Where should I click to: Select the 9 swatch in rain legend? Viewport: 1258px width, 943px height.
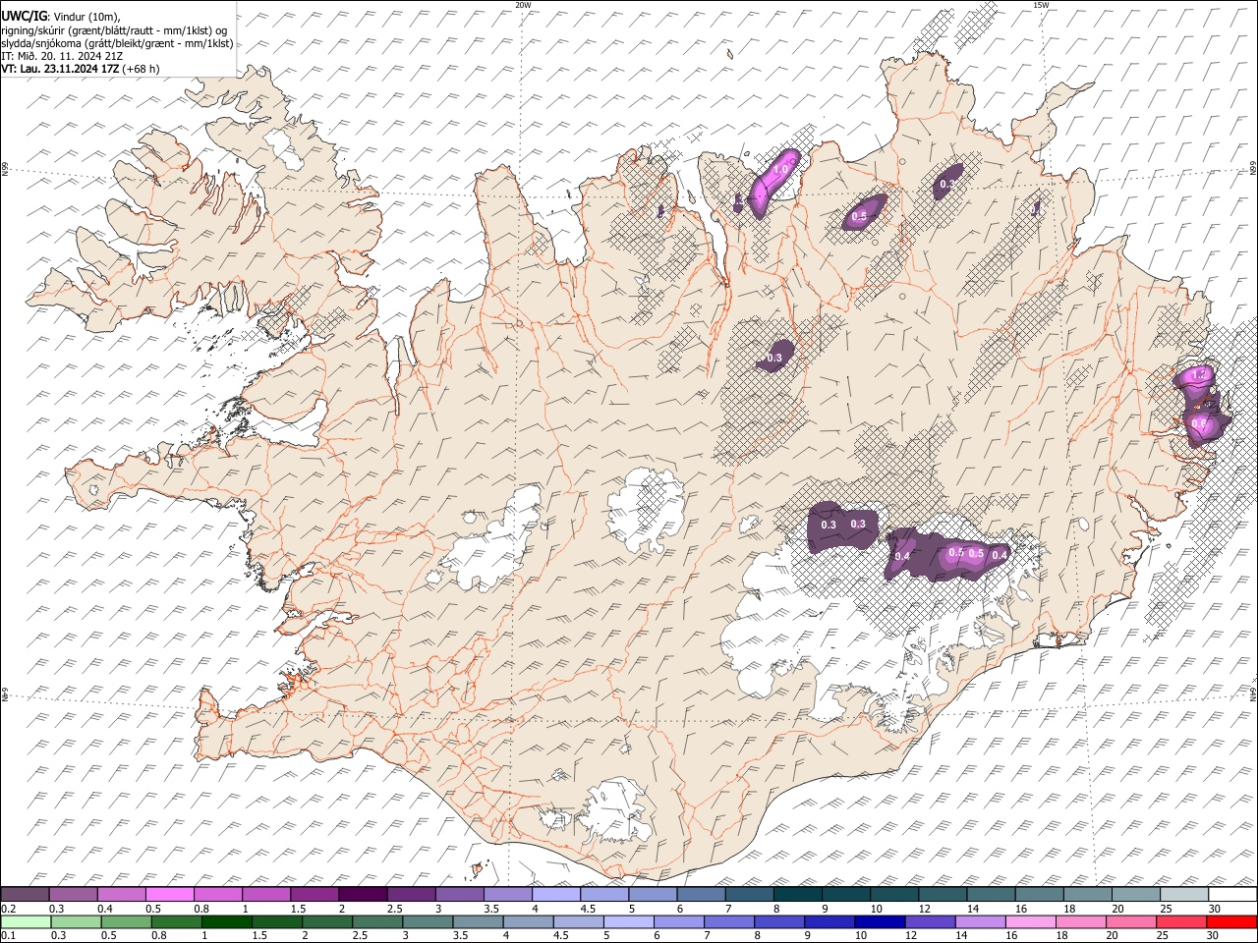tap(829, 921)
